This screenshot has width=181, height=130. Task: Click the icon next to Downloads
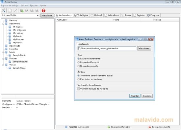pyautogui.click(x=6, y=46)
